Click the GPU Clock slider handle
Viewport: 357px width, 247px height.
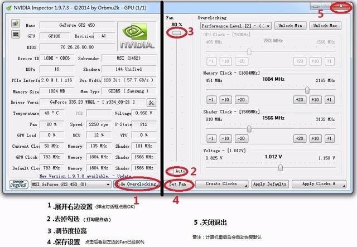click(x=249, y=51)
